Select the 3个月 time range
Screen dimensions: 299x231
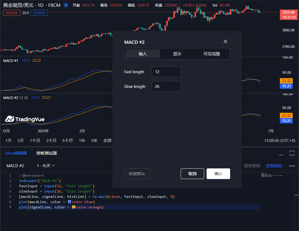click(51, 140)
